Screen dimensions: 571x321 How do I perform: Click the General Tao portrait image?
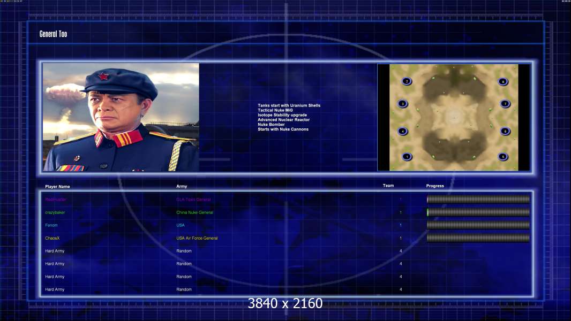click(x=121, y=117)
